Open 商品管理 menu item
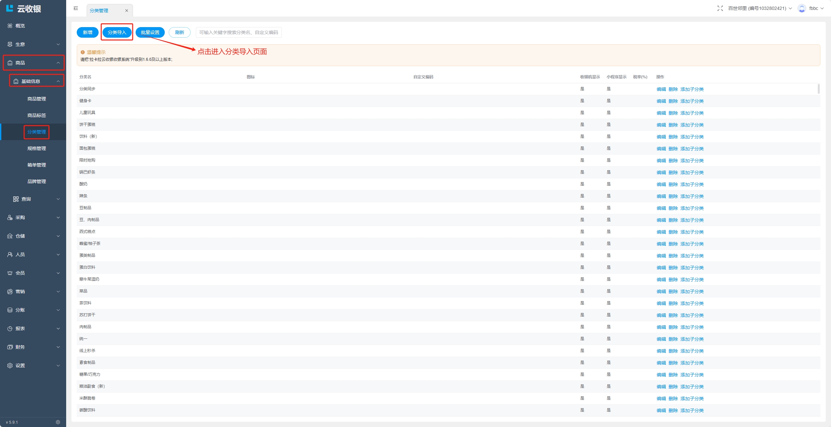Screen dimensions: 831x427 tap(36, 99)
